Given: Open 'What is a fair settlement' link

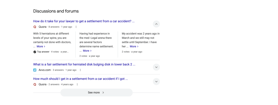Looking at the screenshot, I should [x=84, y=64].
